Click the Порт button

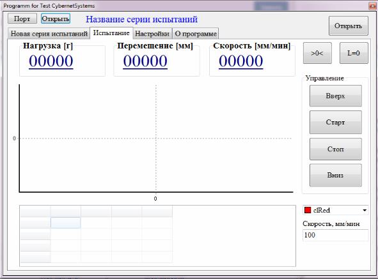pyautogui.click(x=22, y=19)
